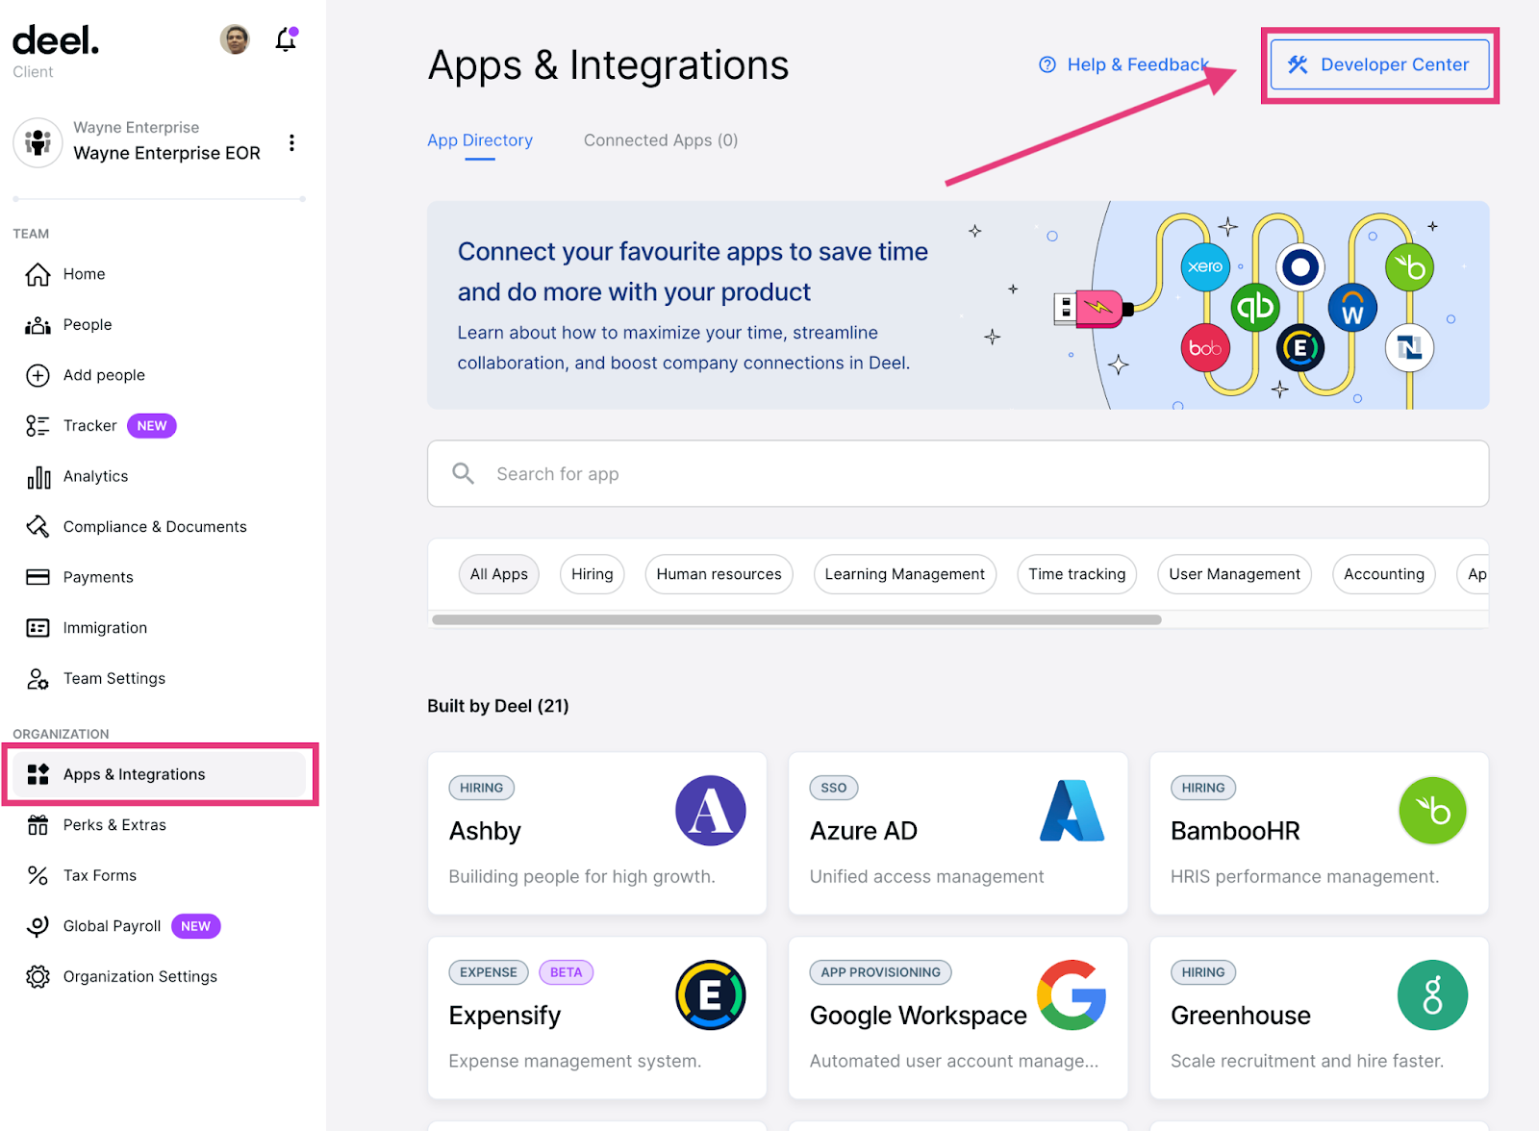Click the Tracker list icon
The height and width of the screenshot is (1131, 1539).
coord(38,426)
